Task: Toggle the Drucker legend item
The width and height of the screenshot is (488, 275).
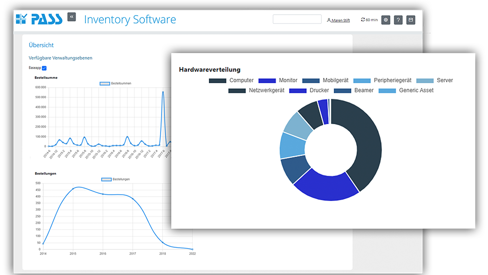Action: tap(309, 90)
